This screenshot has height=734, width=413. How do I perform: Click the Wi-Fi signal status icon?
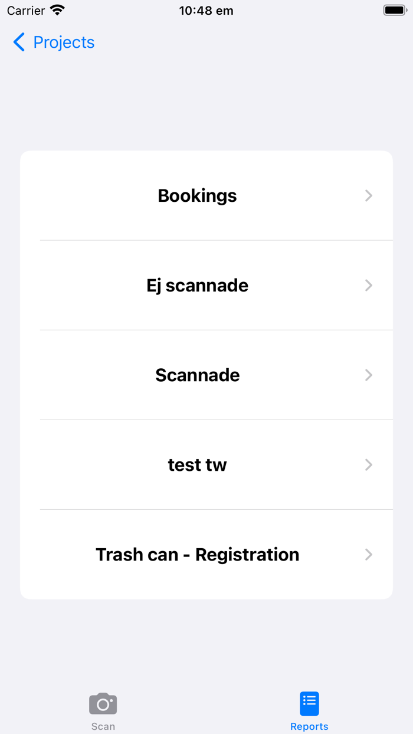[57, 11]
